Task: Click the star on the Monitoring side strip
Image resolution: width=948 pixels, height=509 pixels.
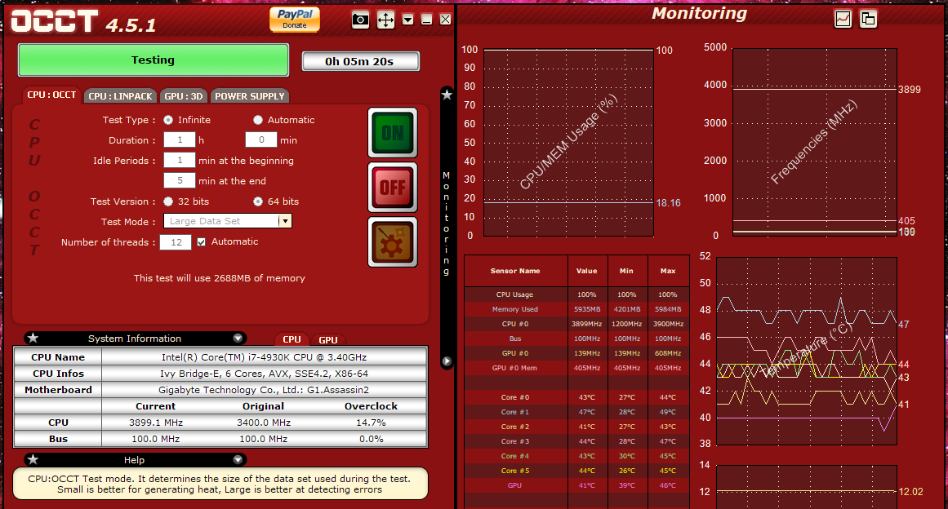Action: tap(447, 94)
